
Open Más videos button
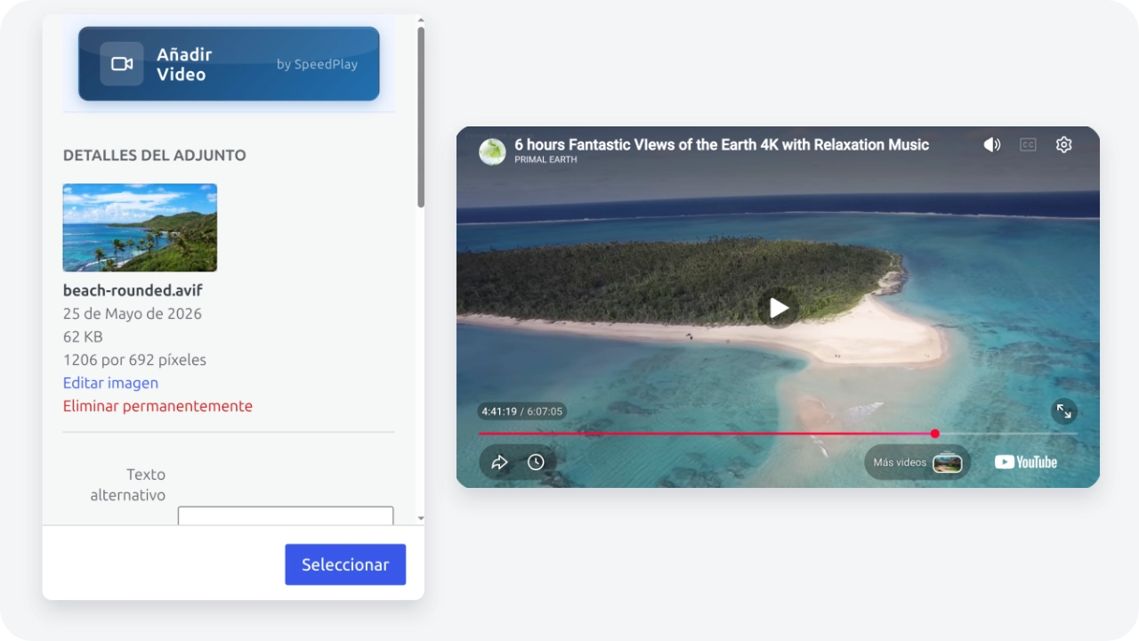pos(917,463)
